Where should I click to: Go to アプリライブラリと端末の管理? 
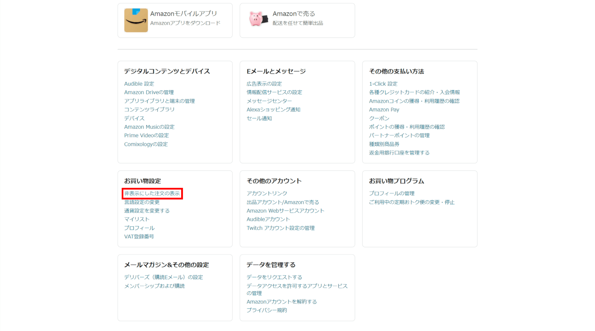tap(160, 101)
